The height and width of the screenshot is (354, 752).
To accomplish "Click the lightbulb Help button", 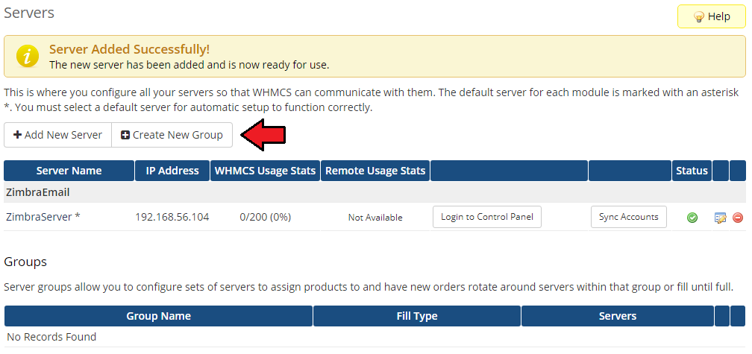I will pos(712,16).
